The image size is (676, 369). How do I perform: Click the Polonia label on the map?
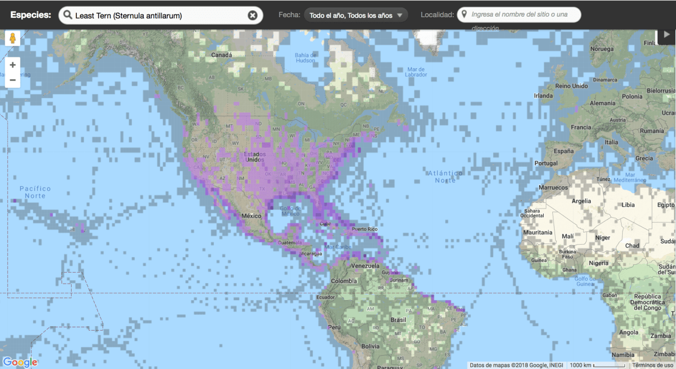[632, 97]
